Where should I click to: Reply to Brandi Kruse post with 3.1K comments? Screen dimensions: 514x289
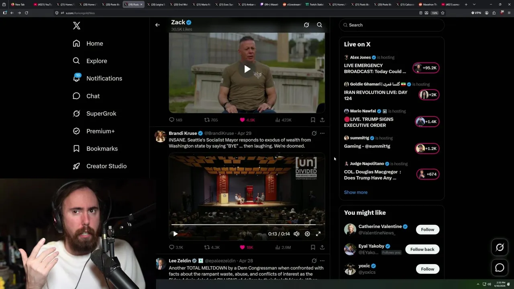(176, 247)
